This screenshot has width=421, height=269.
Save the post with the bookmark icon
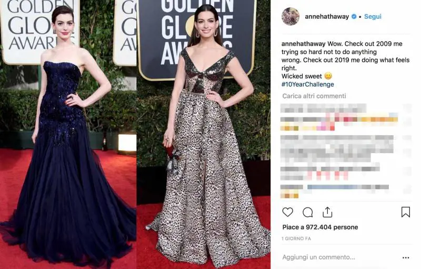click(405, 212)
